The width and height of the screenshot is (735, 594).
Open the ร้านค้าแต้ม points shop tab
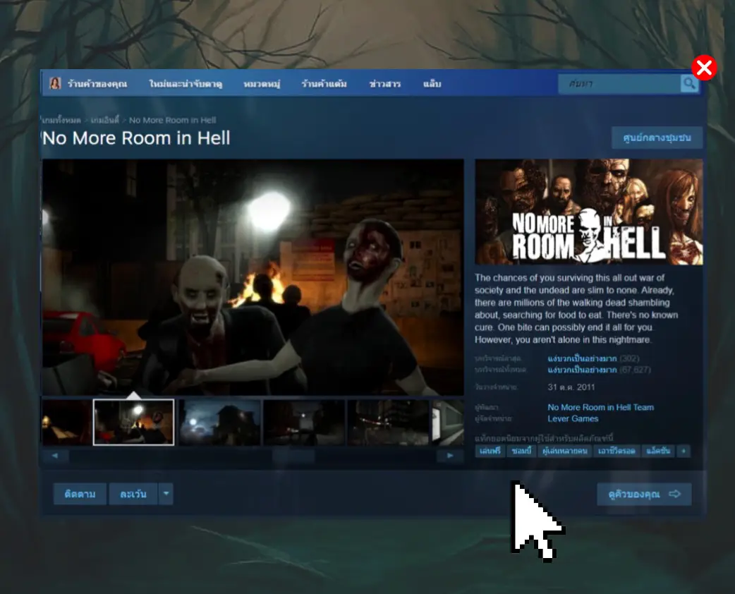pyautogui.click(x=324, y=84)
